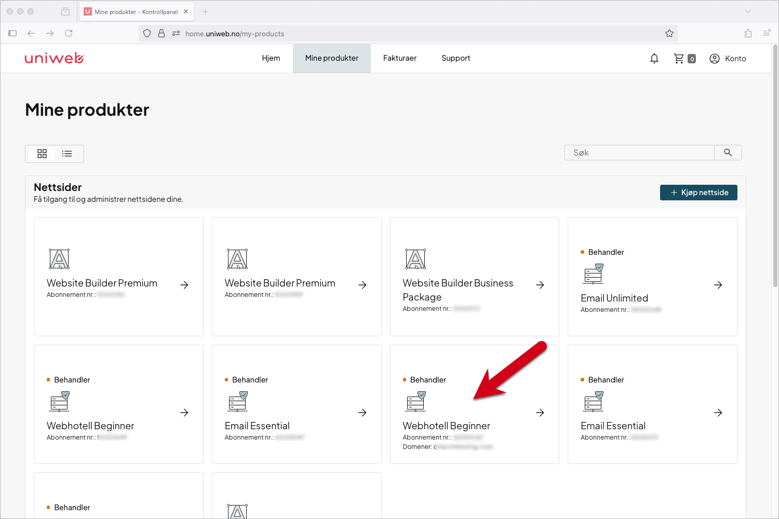Go to the Fakturaer tab
Viewport: 779px width, 519px height.
click(400, 58)
